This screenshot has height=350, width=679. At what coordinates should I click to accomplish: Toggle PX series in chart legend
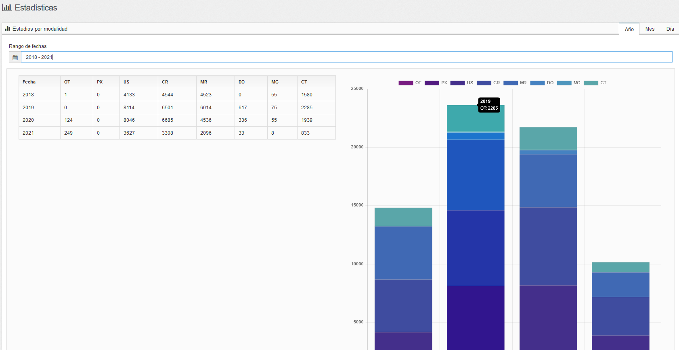[x=436, y=83]
